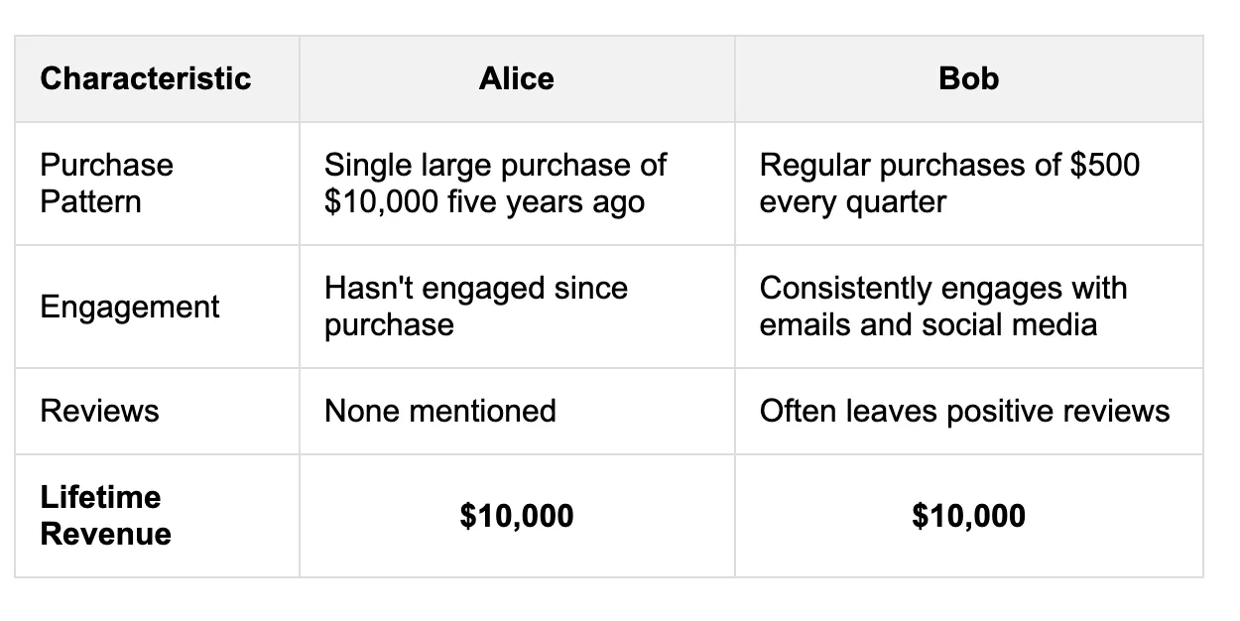Viewport: 1240px width, 621px height.
Task: Click the Engagement row label
Action: (x=130, y=307)
